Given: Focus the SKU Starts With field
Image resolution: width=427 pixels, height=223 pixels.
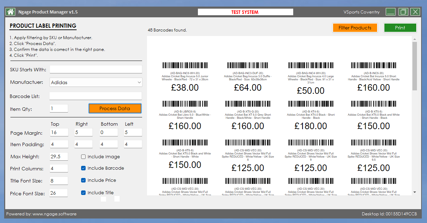Looking at the screenshot, I should [96, 69].
